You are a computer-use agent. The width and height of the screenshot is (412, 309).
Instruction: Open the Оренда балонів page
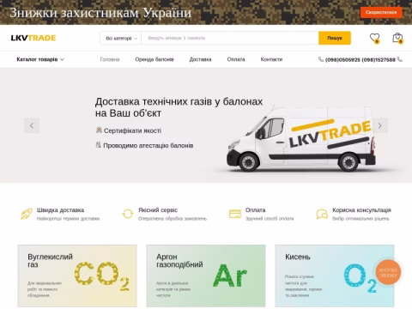[x=154, y=59]
